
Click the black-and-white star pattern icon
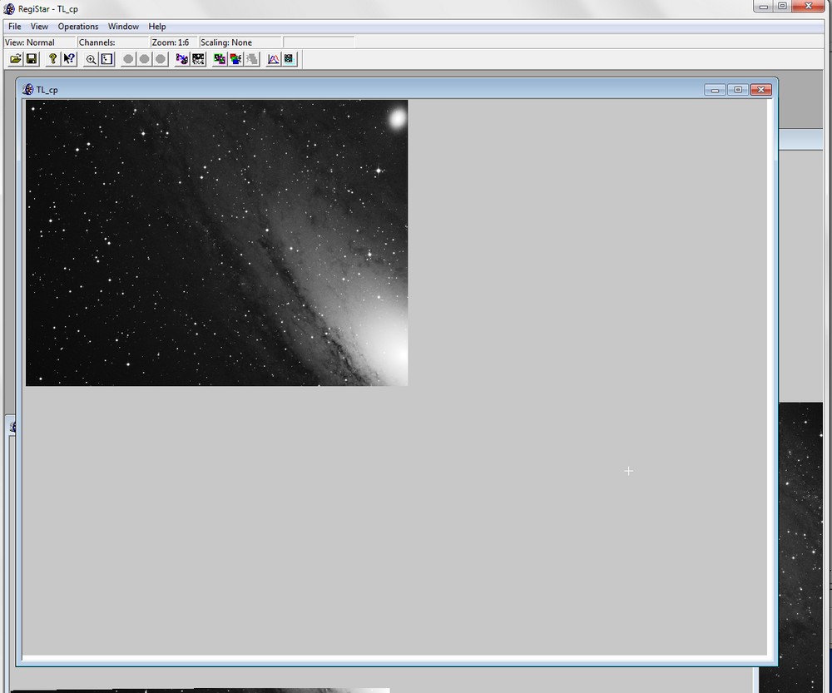(x=198, y=59)
